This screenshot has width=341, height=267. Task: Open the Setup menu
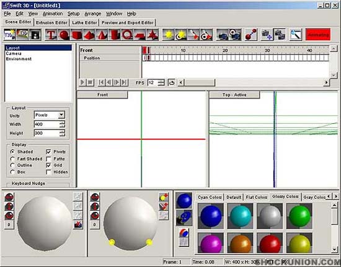pos(74,14)
